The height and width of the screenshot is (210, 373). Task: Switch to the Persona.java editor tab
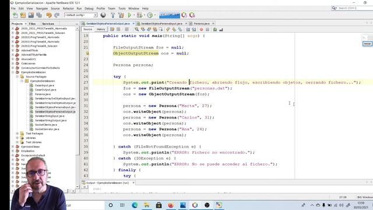click(x=202, y=23)
